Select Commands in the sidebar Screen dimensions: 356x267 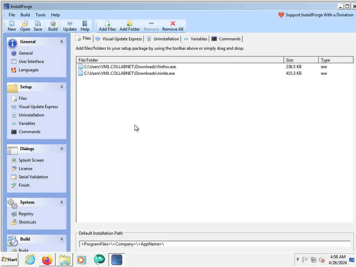tap(30, 132)
